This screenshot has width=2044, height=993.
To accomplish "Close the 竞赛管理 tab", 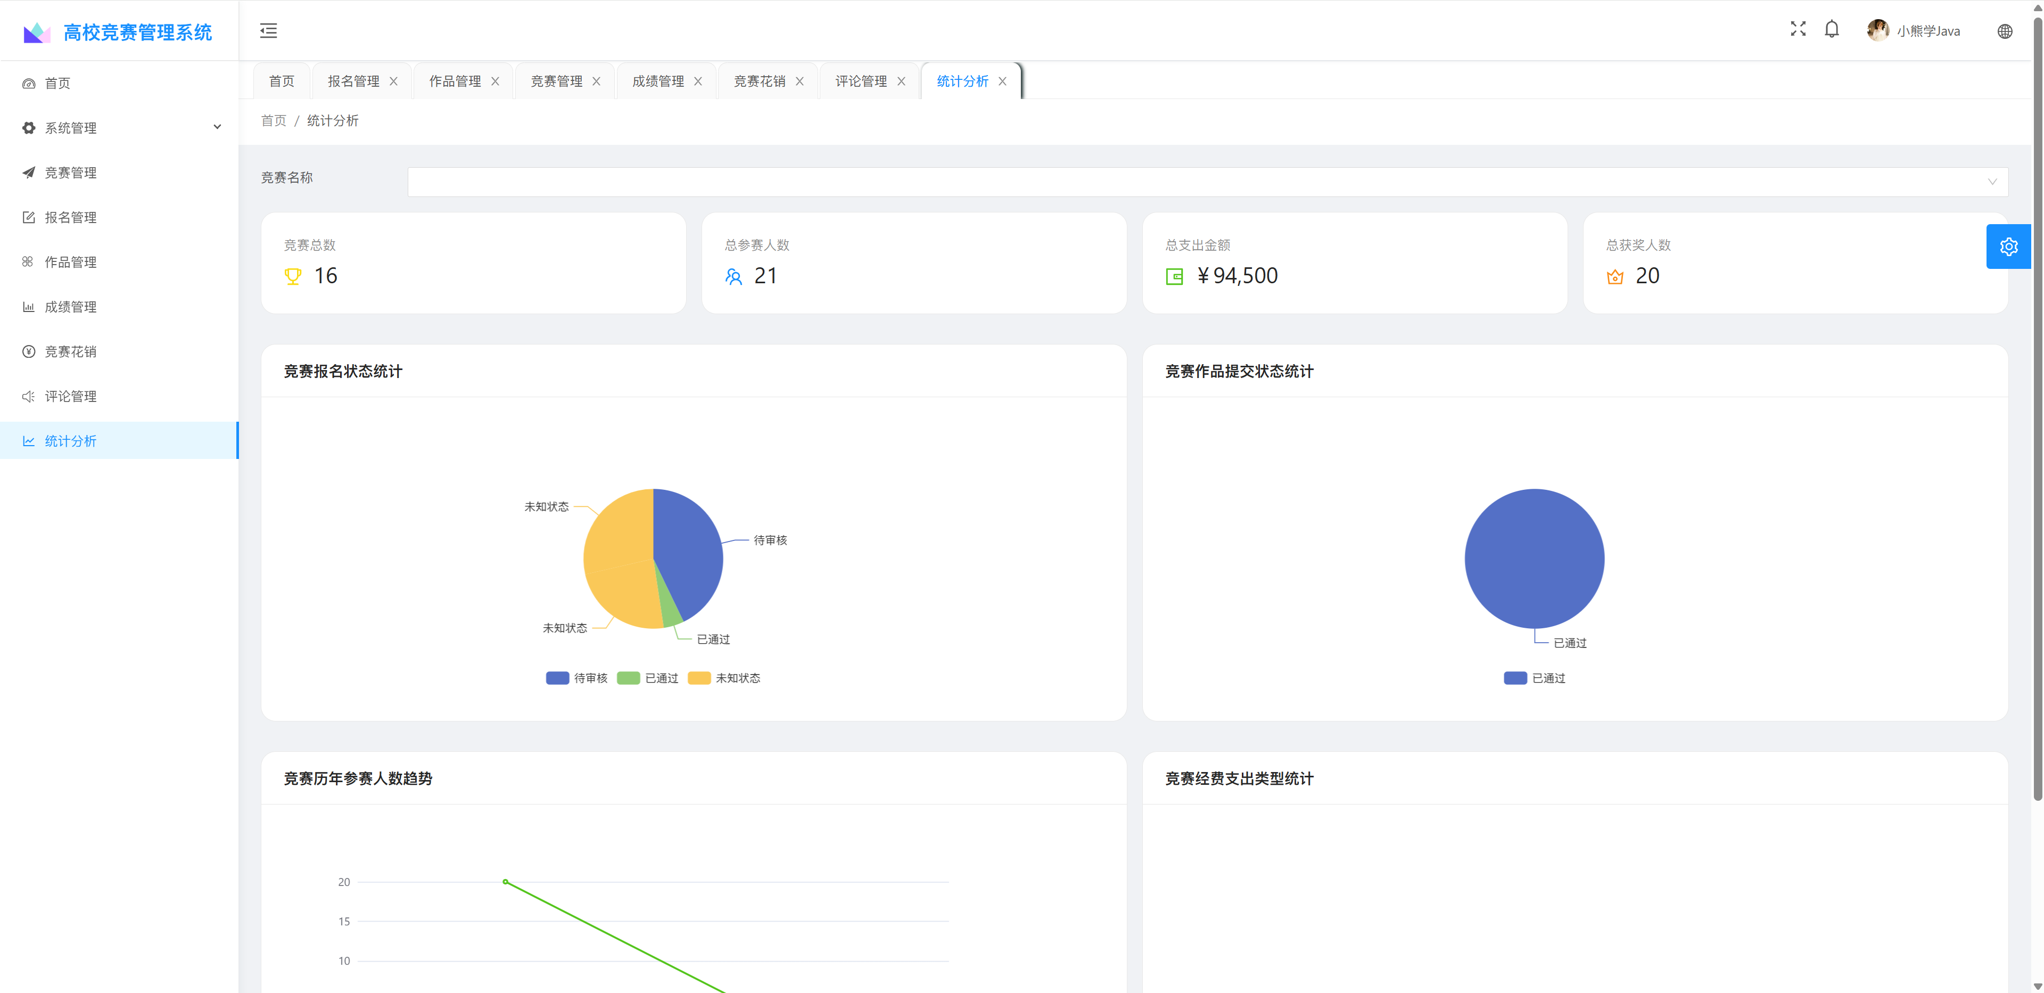I will coord(597,81).
